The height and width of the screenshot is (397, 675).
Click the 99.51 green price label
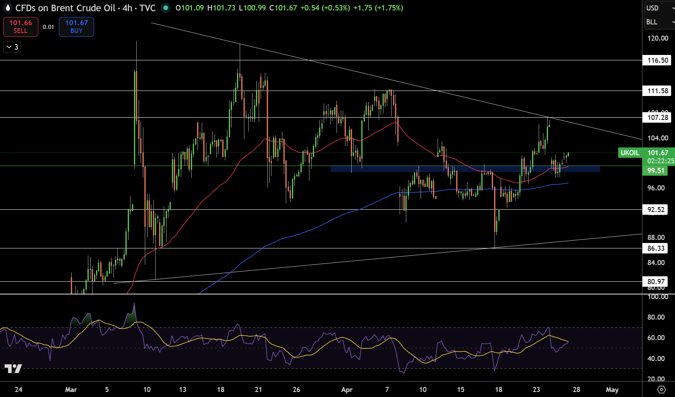[x=655, y=171]
